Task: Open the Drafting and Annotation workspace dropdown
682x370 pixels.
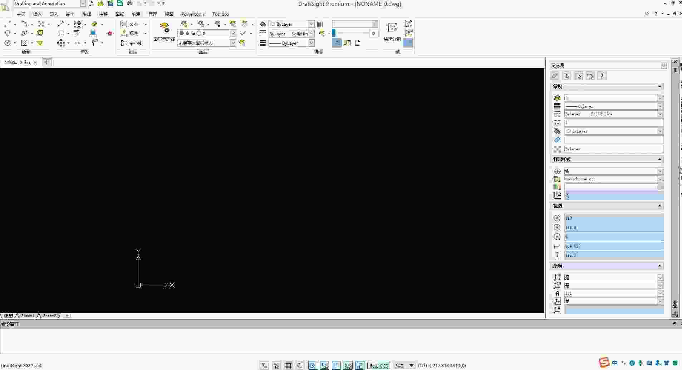Action: [83, 3]
